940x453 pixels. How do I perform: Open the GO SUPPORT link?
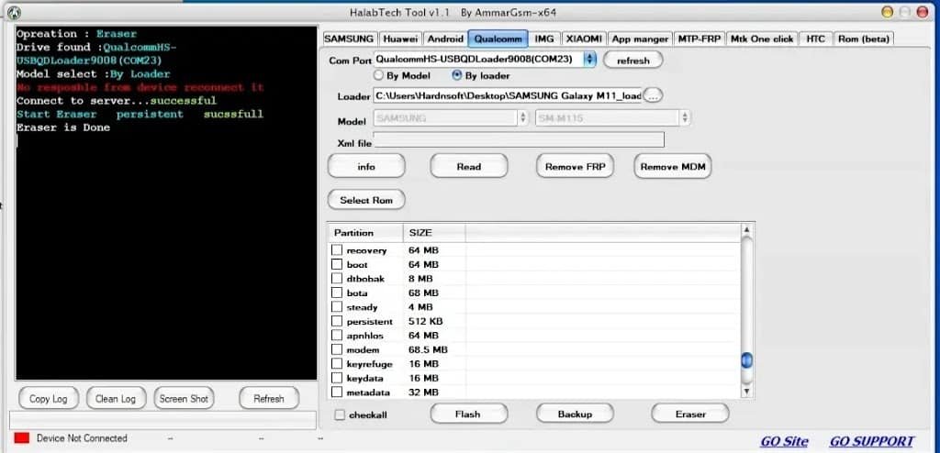[872, 442]
